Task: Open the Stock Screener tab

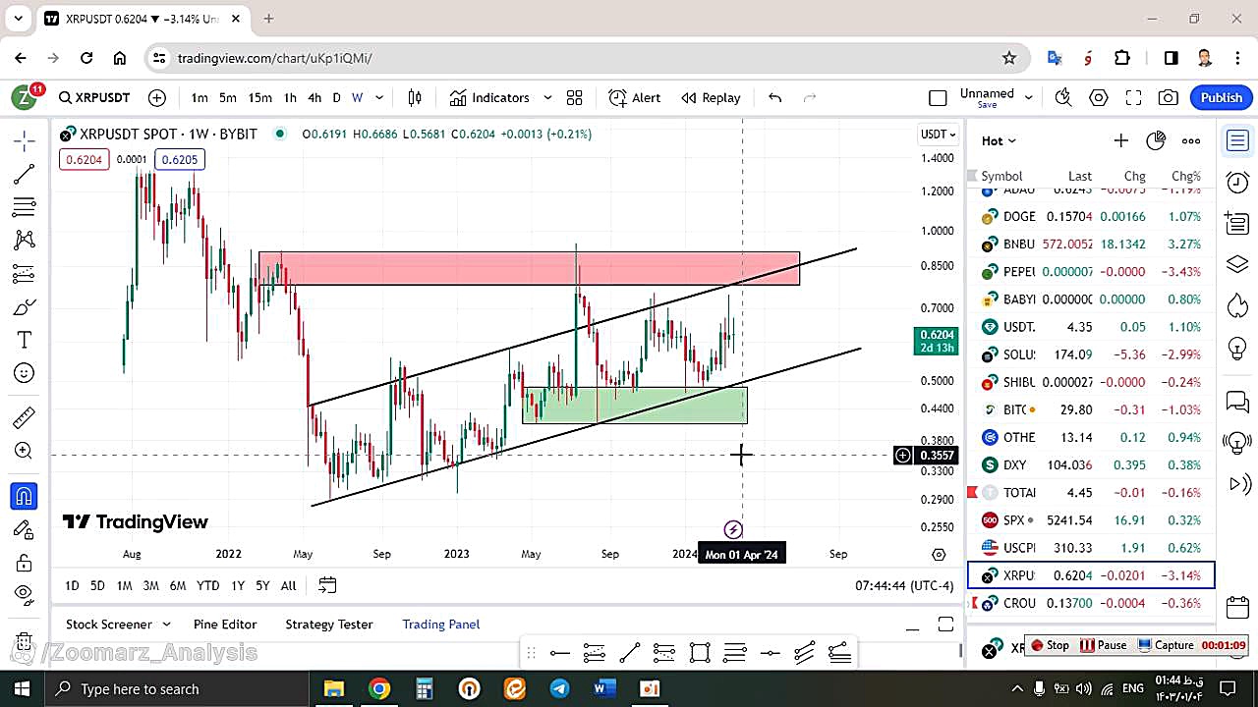Action: (x=109, y=625)
